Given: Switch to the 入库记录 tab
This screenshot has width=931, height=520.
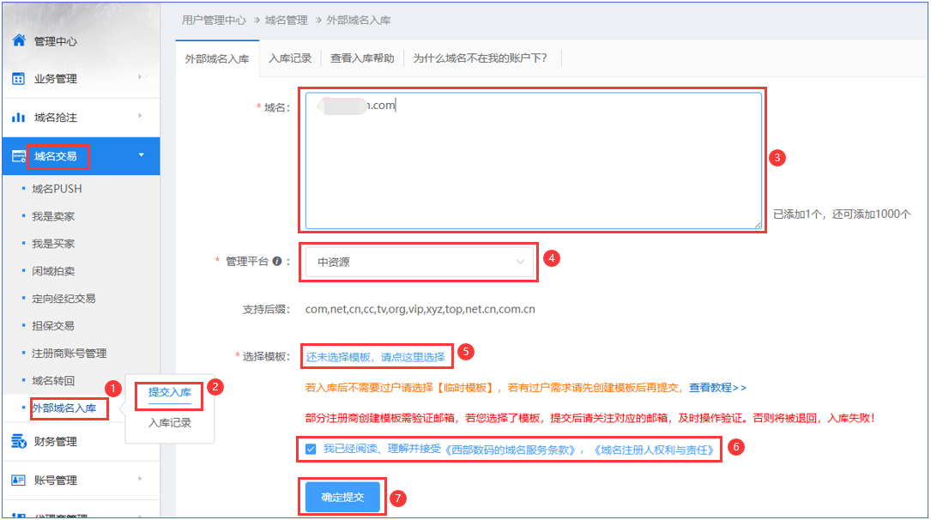Looking at the screenshot, I should (x=289, y=58).
